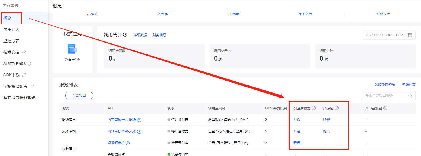
Task: Click the 搜索全部接口服务 search field
Action: (389, 96)
